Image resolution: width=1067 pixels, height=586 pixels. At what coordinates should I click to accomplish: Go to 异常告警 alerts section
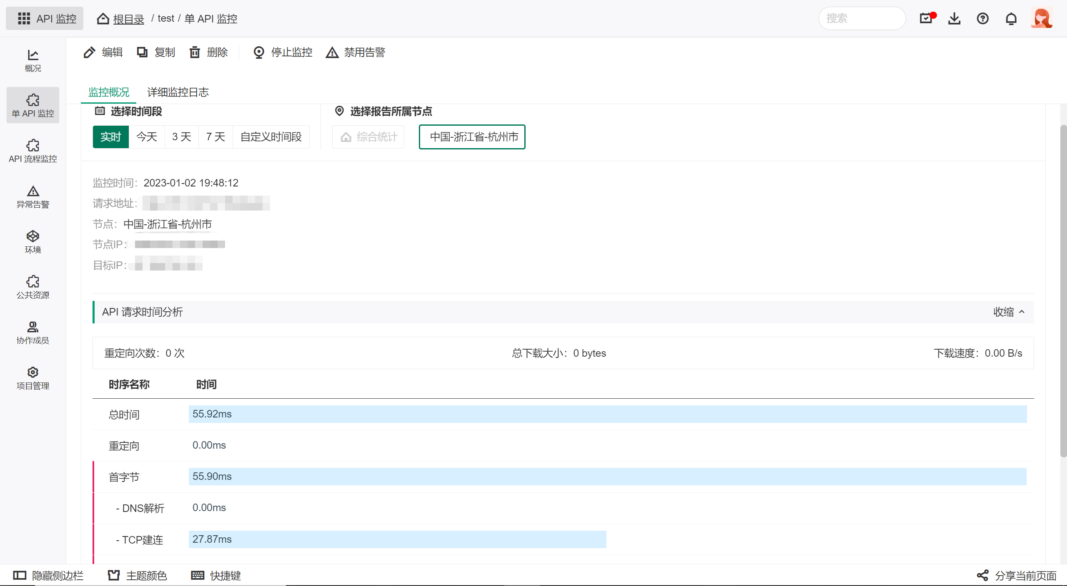tap(33, 196)
